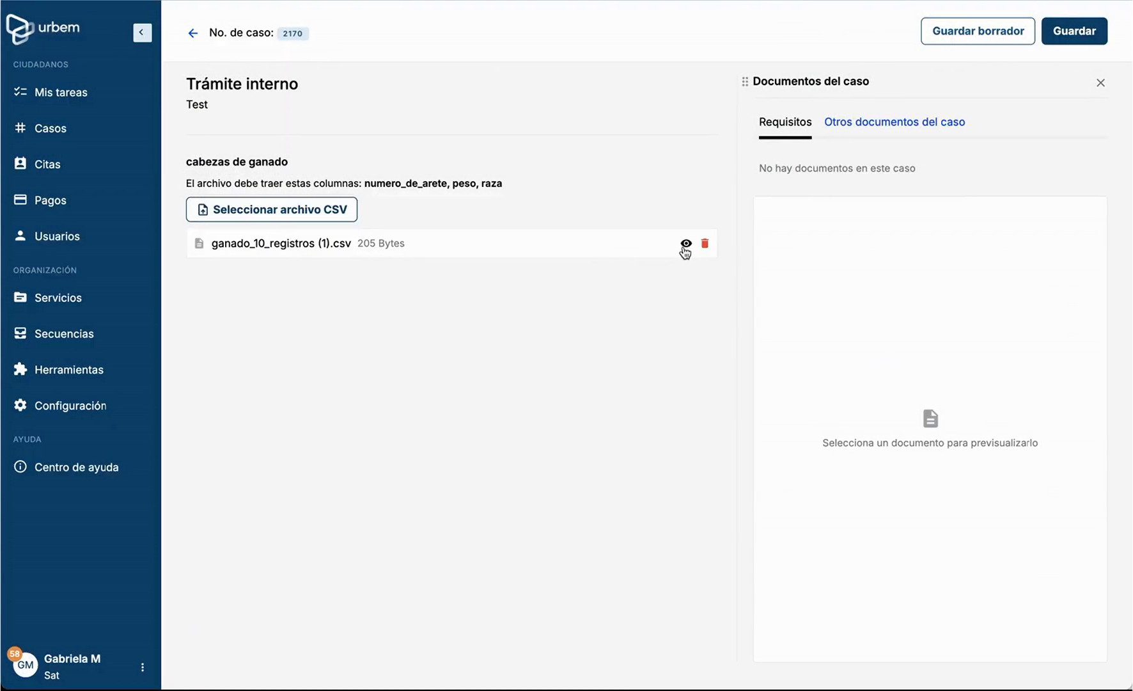Click Guardar borrador button
This screenshot has width=1133, height=691.
978,31
